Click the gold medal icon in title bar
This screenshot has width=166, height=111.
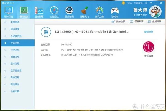pos(123,3)
